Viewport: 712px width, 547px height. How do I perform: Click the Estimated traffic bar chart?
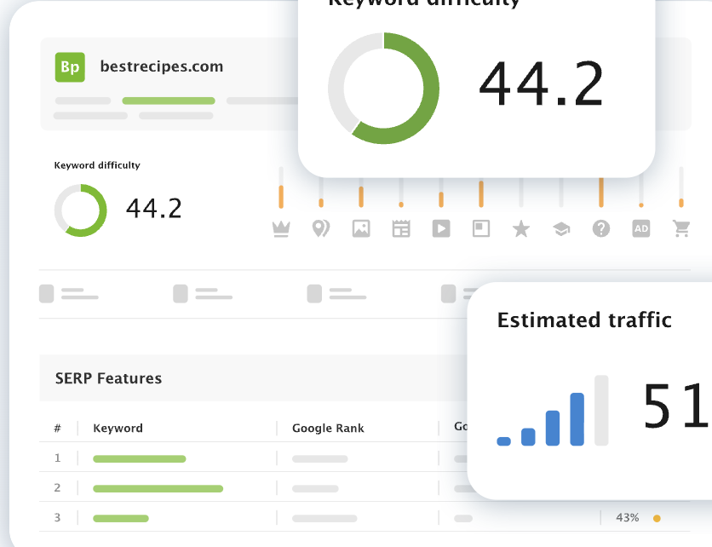[553, 412]
